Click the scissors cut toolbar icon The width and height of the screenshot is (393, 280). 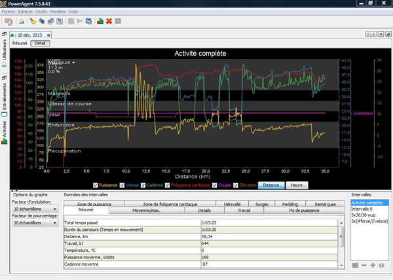[80, 22]
